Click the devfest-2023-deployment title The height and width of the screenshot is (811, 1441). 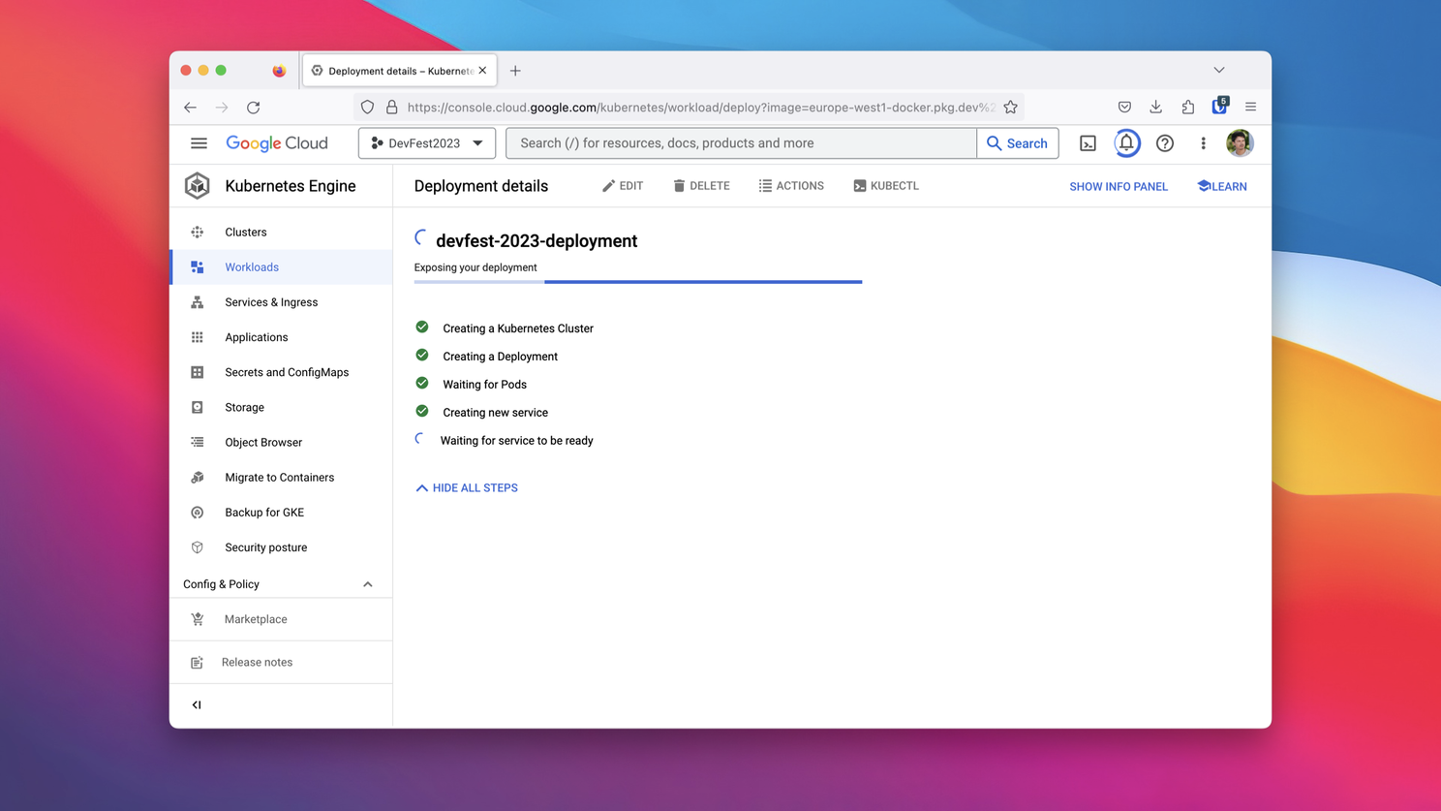[537, 241]
